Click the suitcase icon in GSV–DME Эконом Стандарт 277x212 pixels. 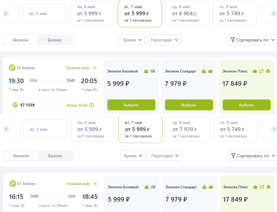click(x=210, y=71)
